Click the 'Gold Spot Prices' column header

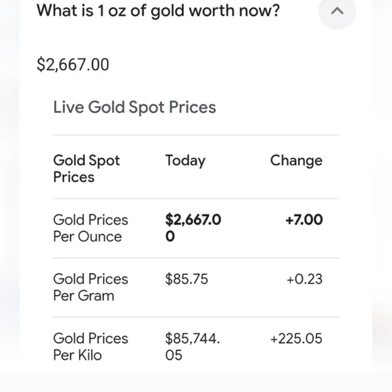pyautogui.click(x=87, y=168)
